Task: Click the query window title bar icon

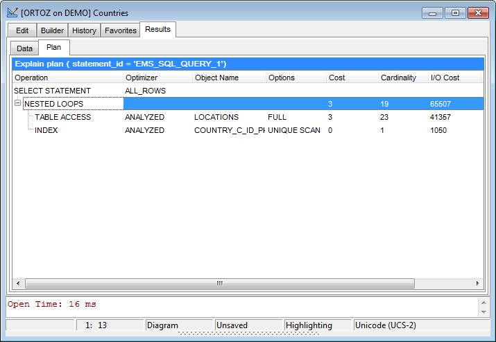Action: pos(12,12)
